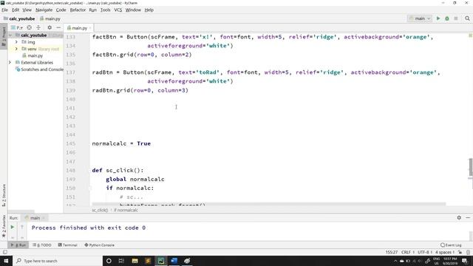Click the read-only lock icon in status bar
This screenshot has width=473, height=266.
(460, 252)
